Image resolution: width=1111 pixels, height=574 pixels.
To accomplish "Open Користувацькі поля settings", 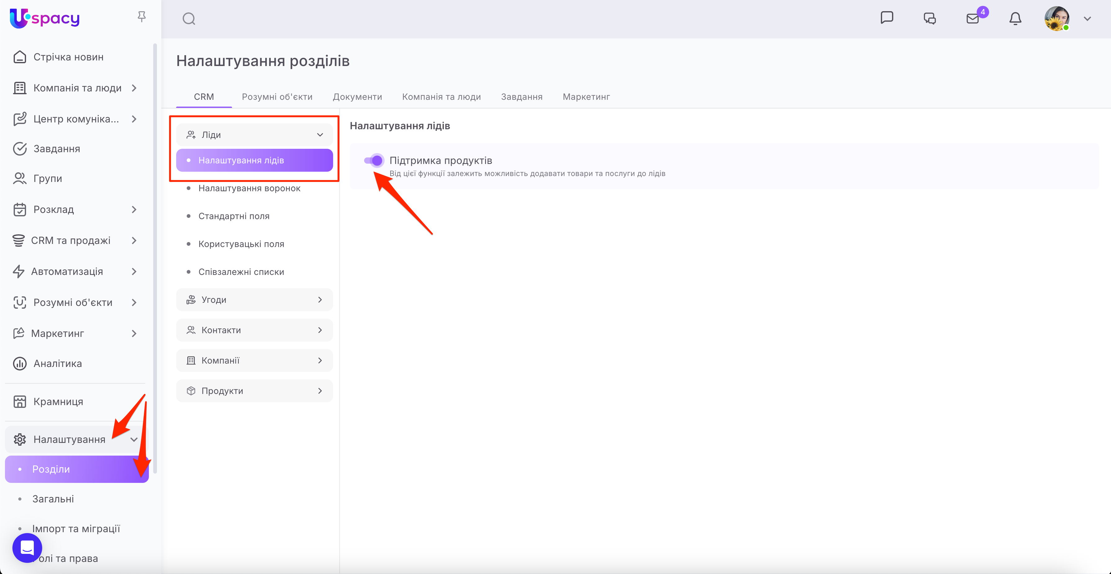I will [x=241, y=244].
